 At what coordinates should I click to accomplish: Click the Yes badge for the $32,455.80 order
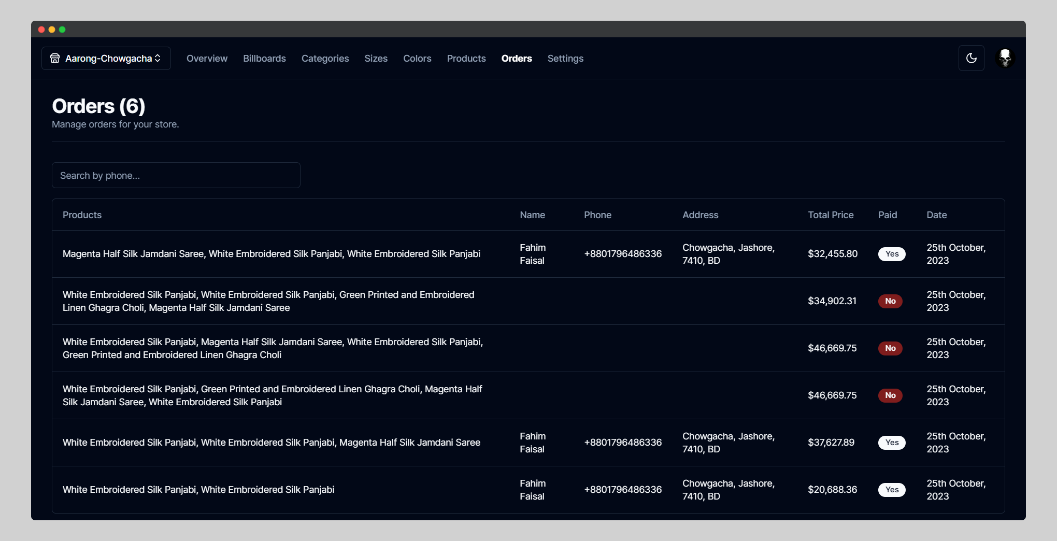(x=892, y=254)
